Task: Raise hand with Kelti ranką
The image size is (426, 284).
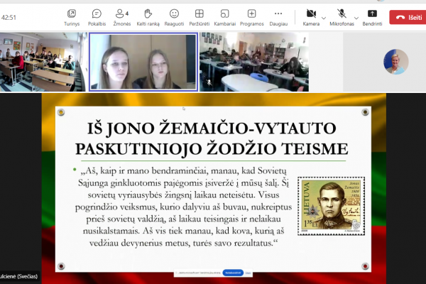Action: coord(148,18)
